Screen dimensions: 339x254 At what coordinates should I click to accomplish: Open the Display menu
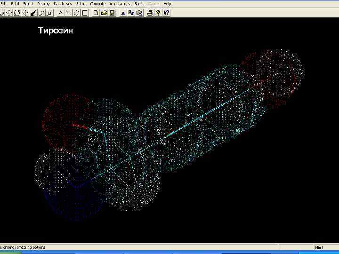[43, 4]
